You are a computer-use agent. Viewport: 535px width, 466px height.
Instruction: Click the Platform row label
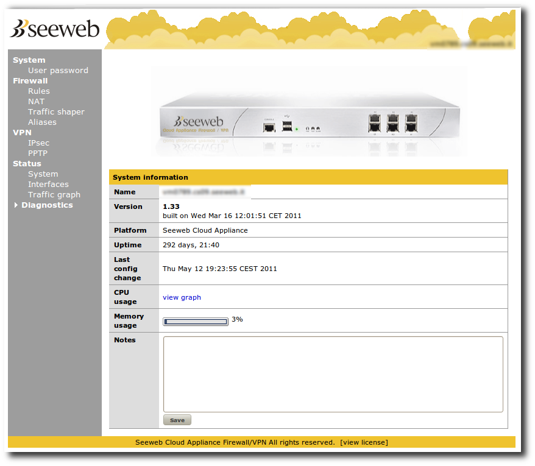point(130,231)
